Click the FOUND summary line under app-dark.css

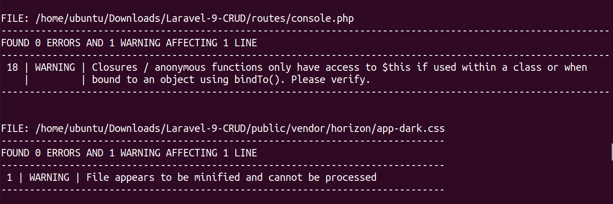(x=129, y=153)
